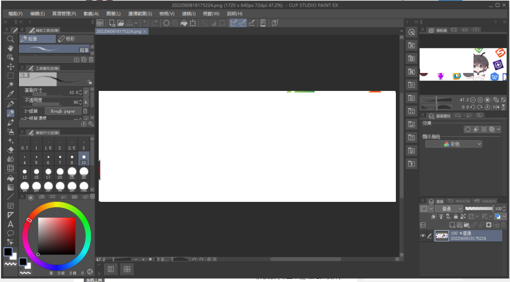Open the blending mode 普通 dropdown
The image size is (510, 282).
point(449,209)
